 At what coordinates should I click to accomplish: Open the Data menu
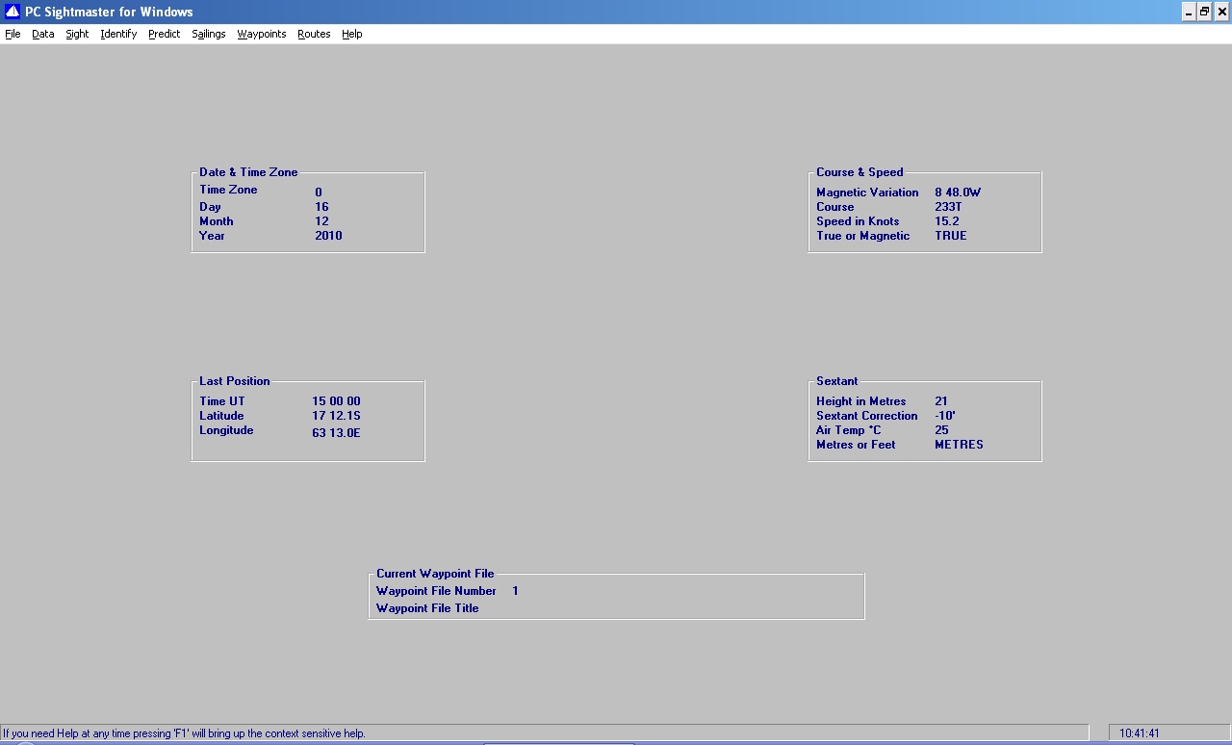tap(42, 34)
